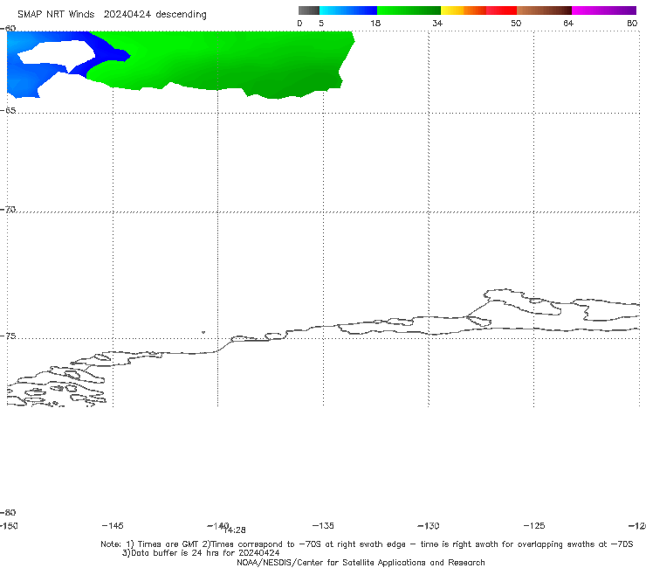Click the color bar label '5'
This screenshot has width=646, height=568.
click(x=321, y=23)
